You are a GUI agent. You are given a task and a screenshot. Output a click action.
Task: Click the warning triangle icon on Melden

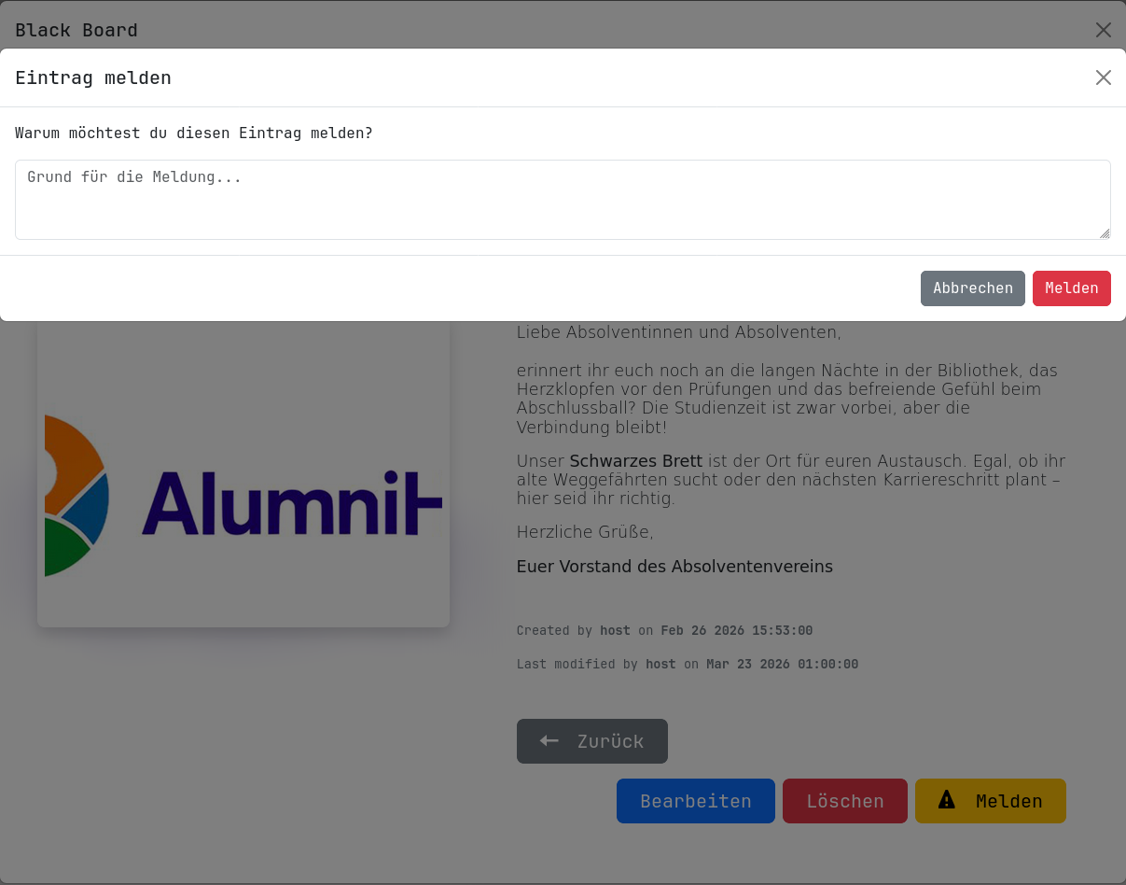(x=947, y=800)
